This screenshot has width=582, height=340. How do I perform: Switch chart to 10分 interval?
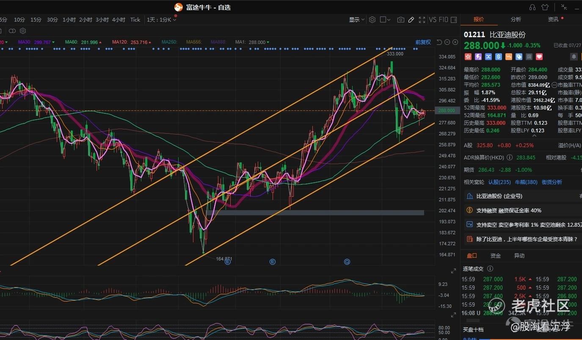[19, 19]
